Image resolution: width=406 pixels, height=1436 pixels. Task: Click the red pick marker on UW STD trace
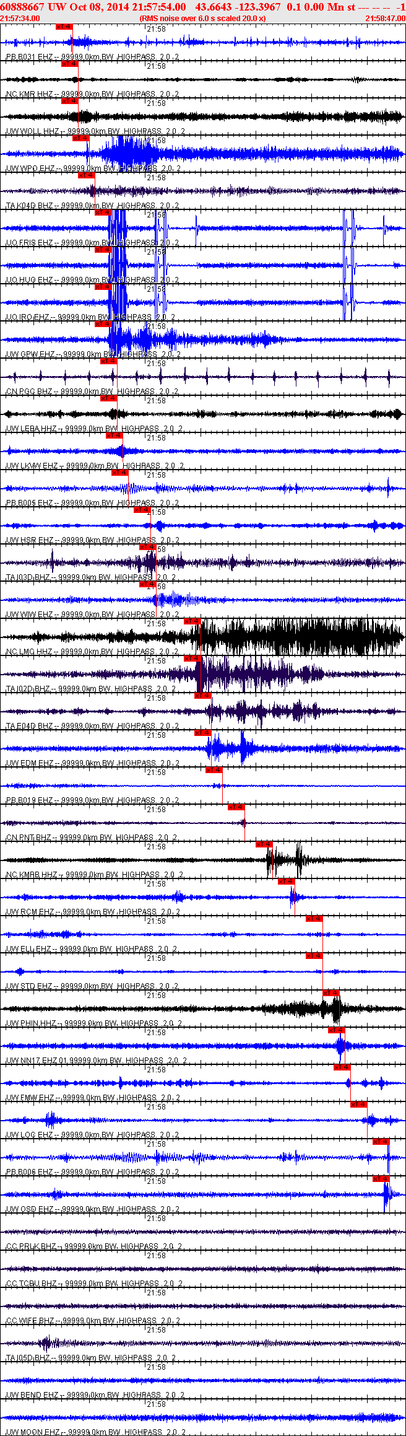tap(314, 956)
